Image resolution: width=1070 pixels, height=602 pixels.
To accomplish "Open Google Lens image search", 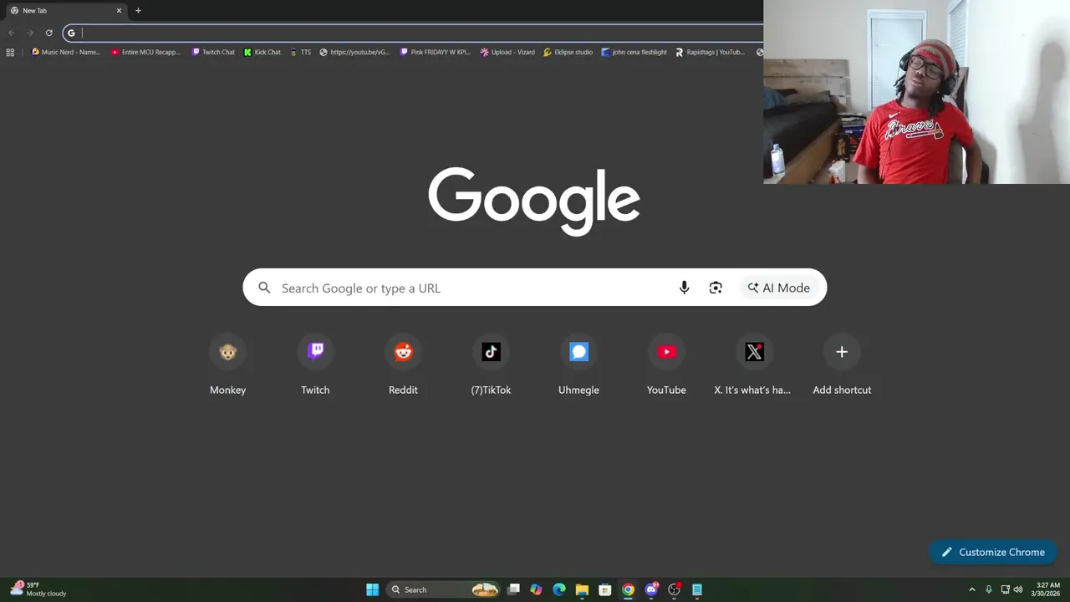I will pos(716,288).
